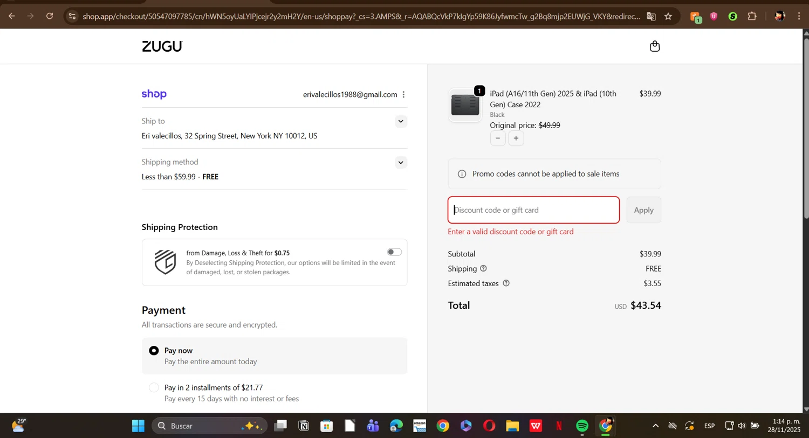
Task: Click the ESP language indicator
Action: tap(709, 426)
